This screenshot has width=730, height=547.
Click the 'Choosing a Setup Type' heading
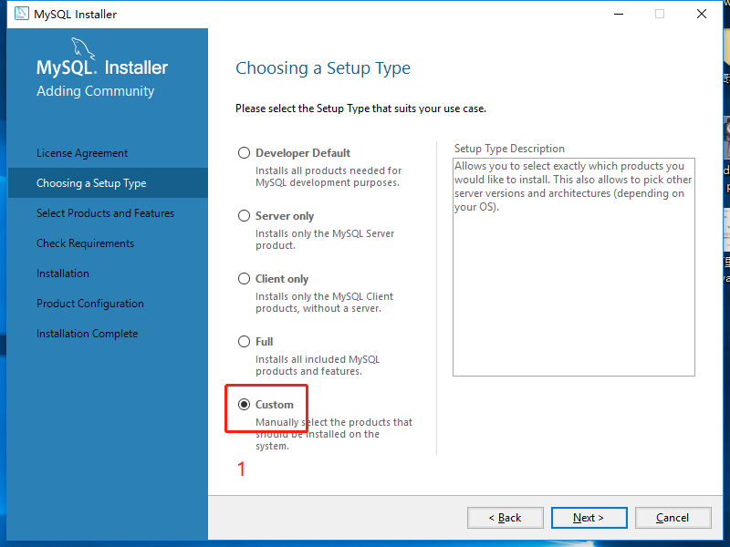coord(323,68)
